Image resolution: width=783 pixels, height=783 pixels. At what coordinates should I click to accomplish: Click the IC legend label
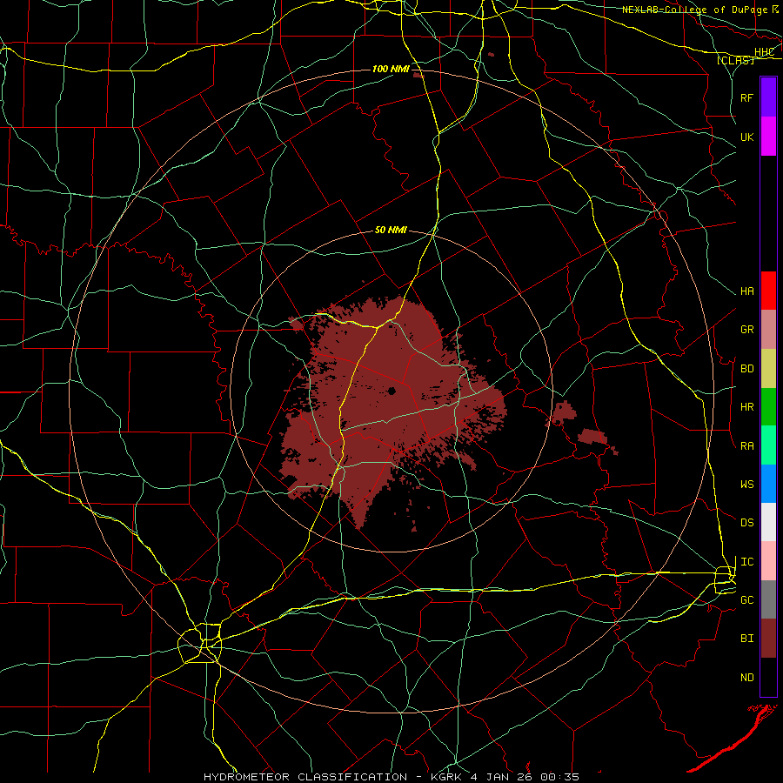pos(746,562)
